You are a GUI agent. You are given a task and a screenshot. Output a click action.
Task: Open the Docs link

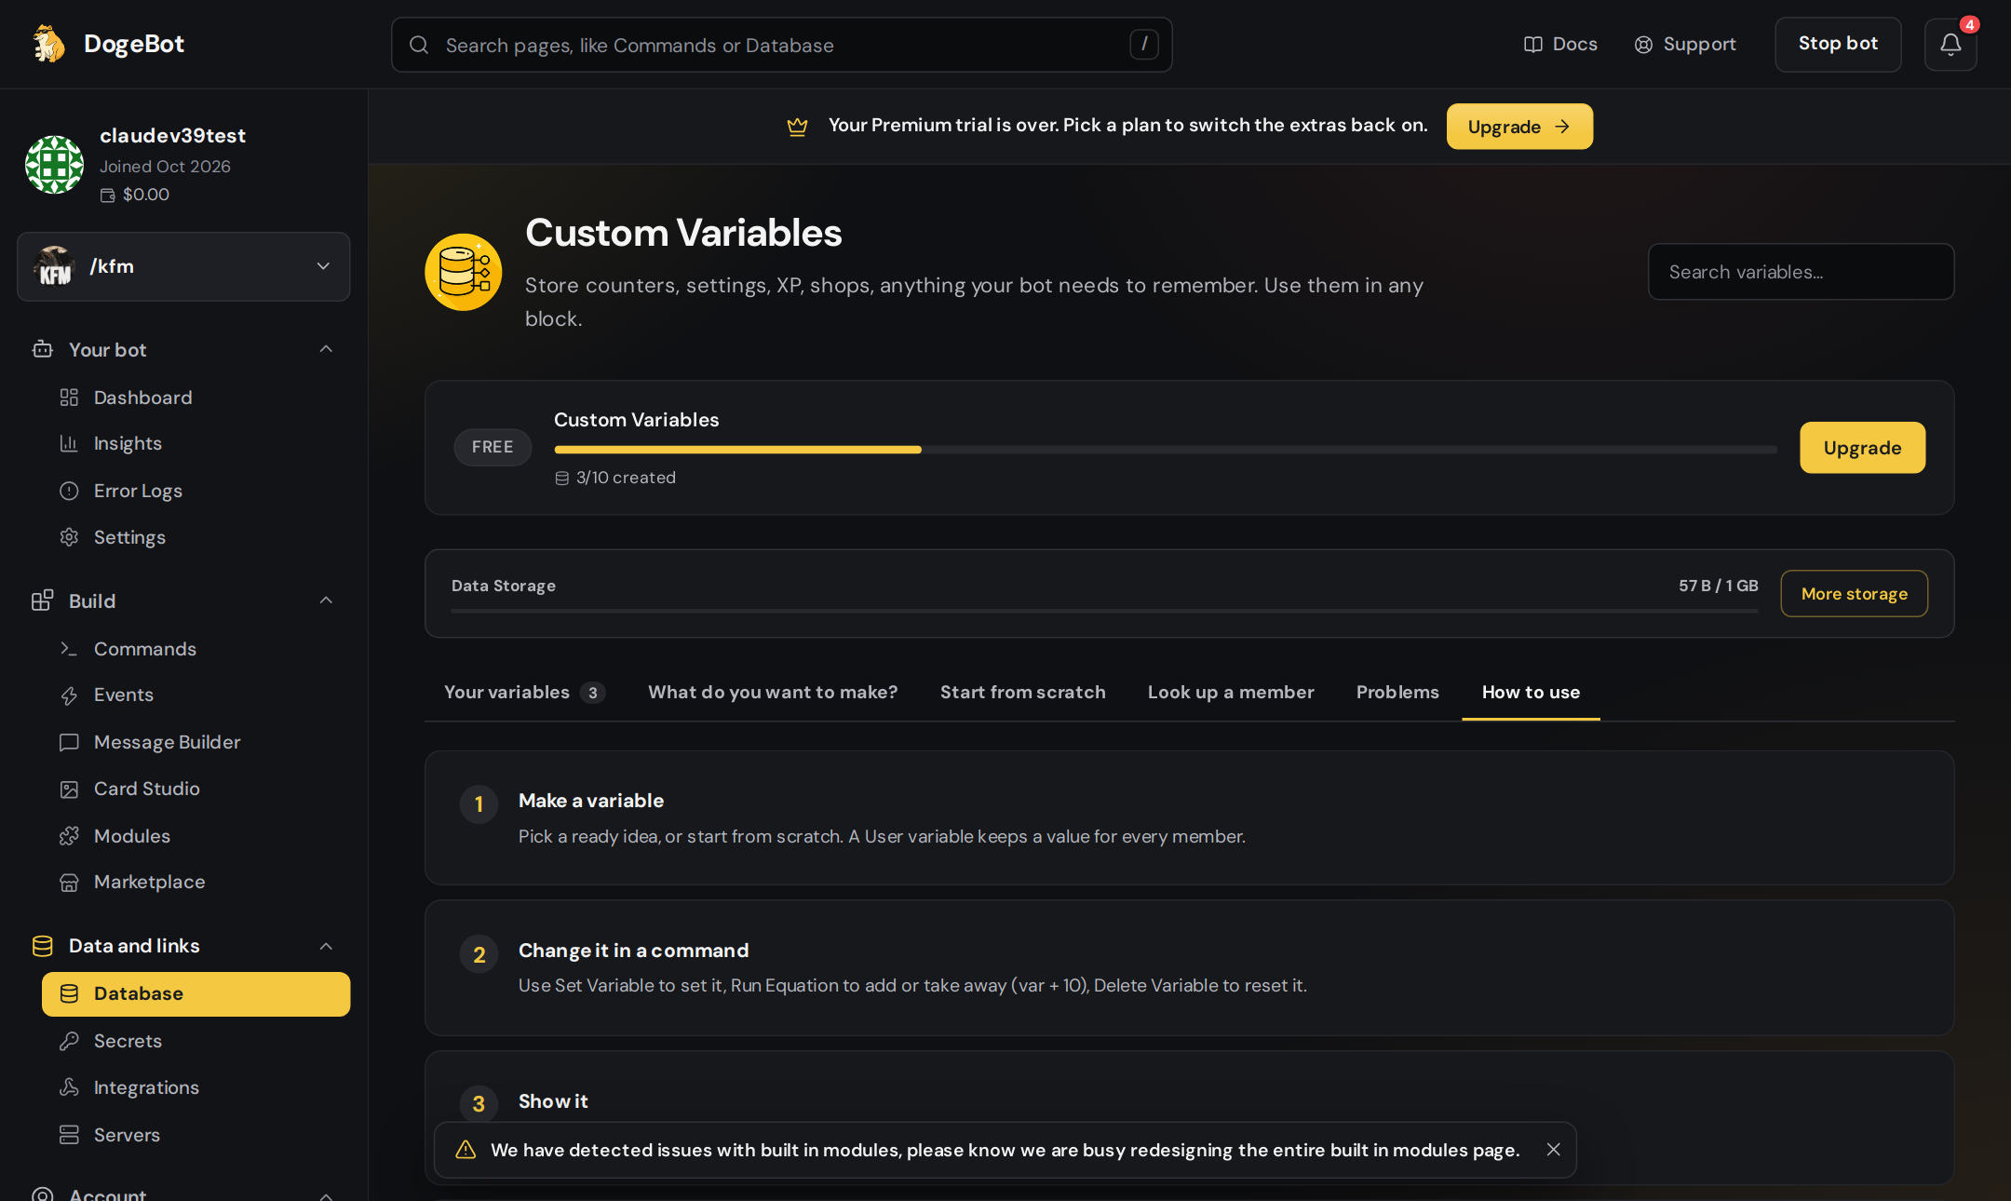[x=1560, y=45]
